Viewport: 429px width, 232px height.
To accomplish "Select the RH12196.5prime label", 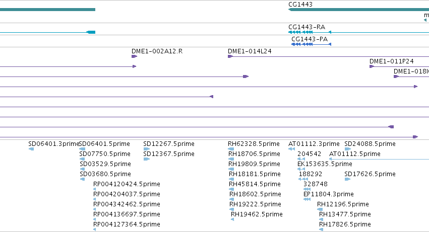I will tap(343, 204).
